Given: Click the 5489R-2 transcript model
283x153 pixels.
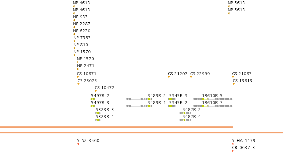Looking at the screenshot, I should point(139,99).
